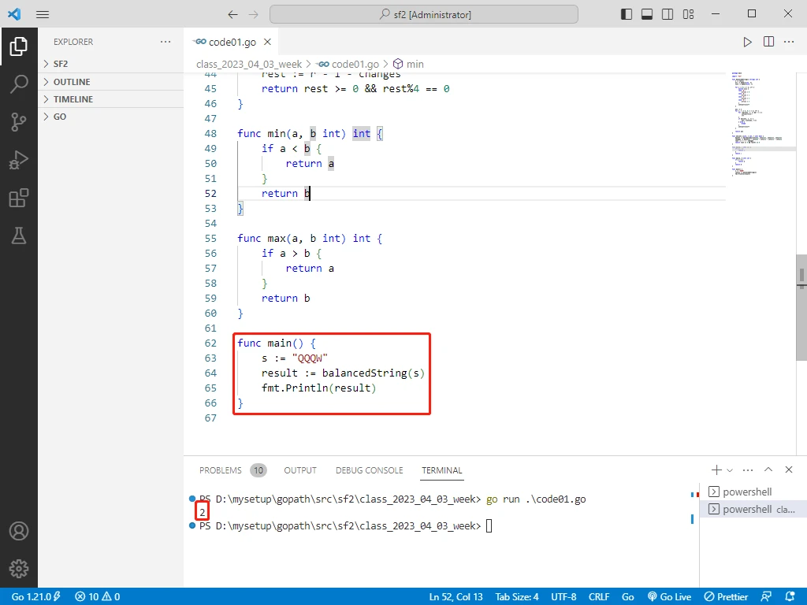Viewport: 807px width, 605px height.
Task: Split the editor to the right
Action: pyautogui.click(x=768, y=42)
